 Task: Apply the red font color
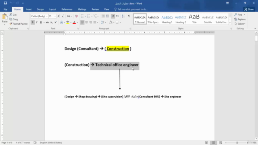pyautogui.click(x=74, y=23)
